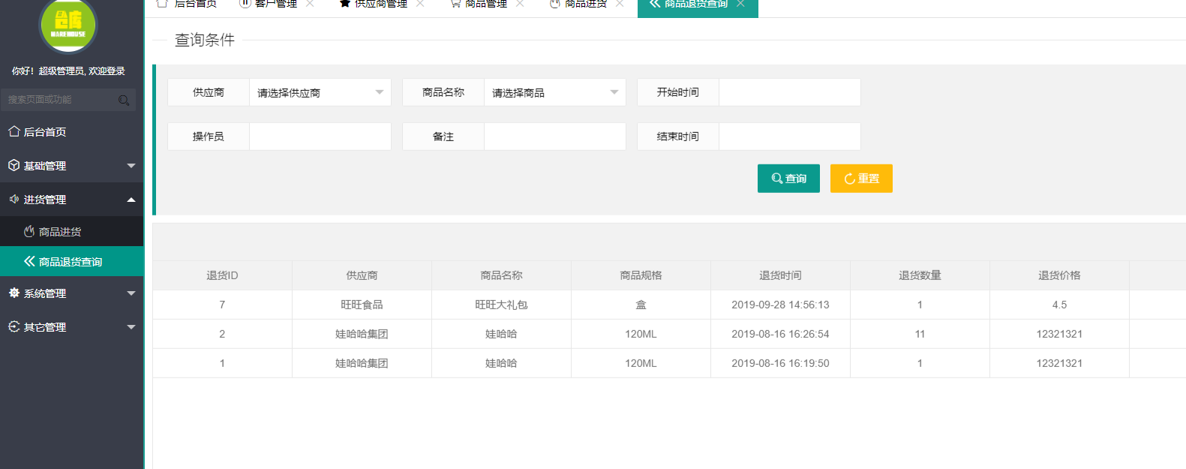Click the icon beside 其它管理
Image resolution: width=1186 pixels, height=469 pixels.
14,326
